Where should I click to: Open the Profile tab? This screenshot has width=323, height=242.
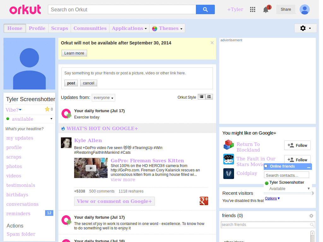pyautogui.click(x=37, y=28)
